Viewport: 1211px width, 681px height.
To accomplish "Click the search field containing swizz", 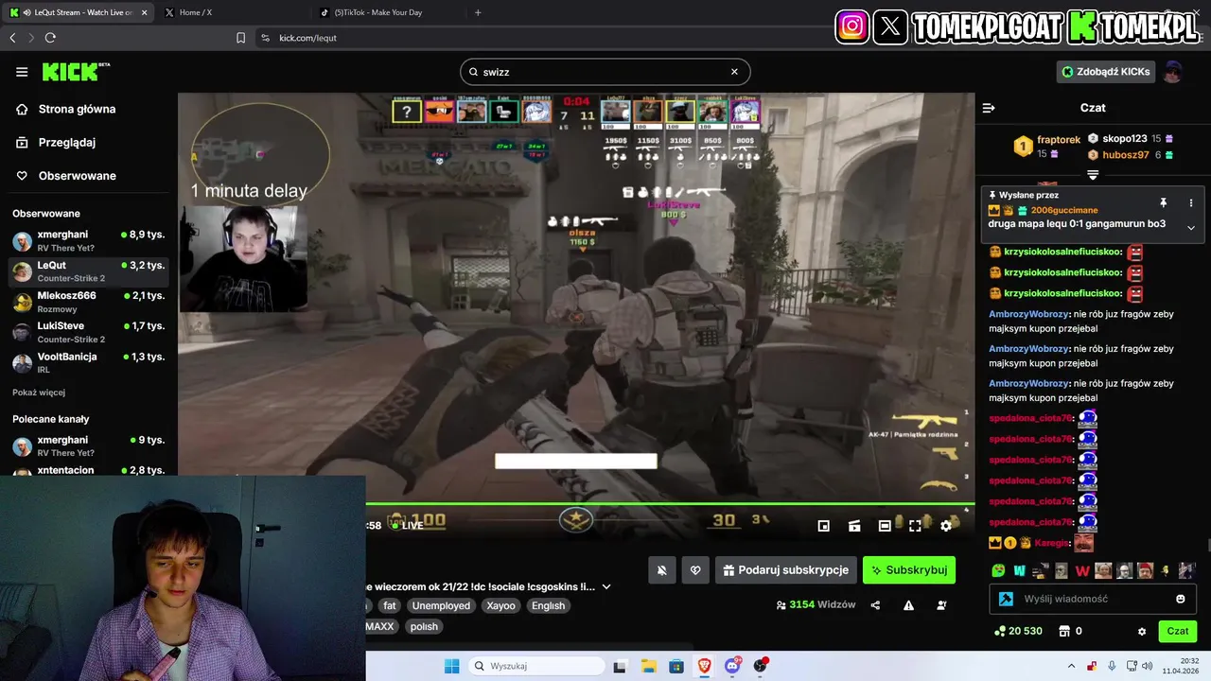I will pyautogui.click(x=605, y=72).
